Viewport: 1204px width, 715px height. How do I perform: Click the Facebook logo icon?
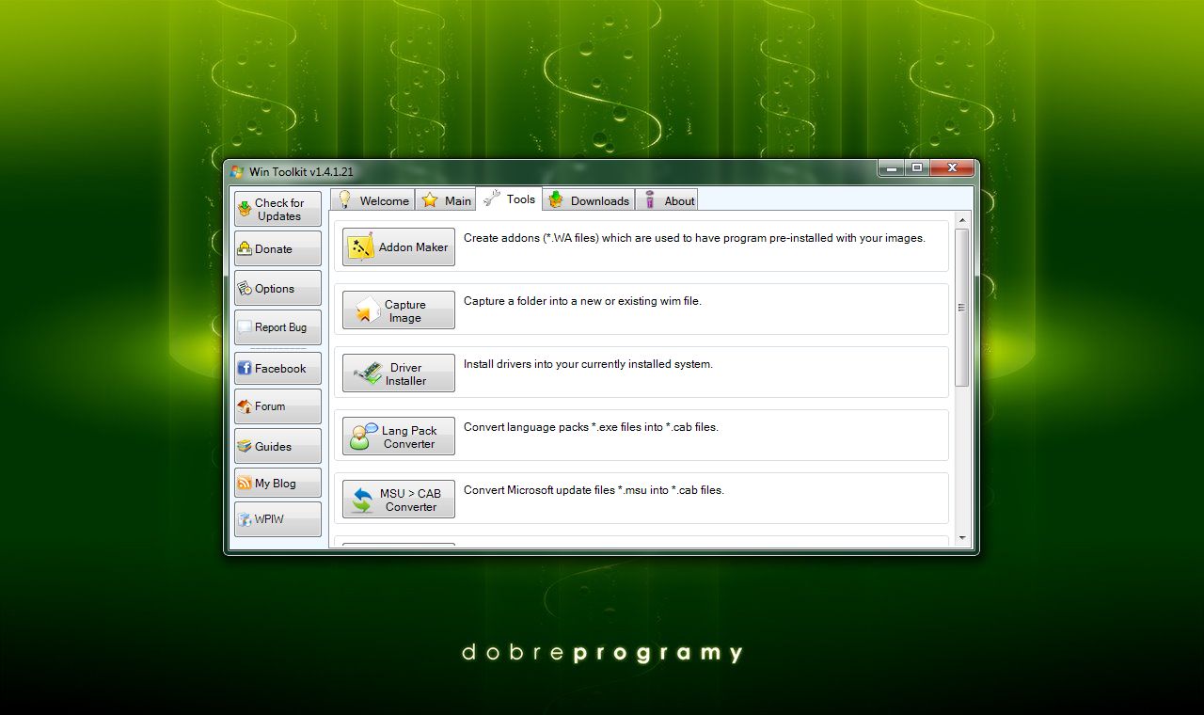tap(245, 369)
